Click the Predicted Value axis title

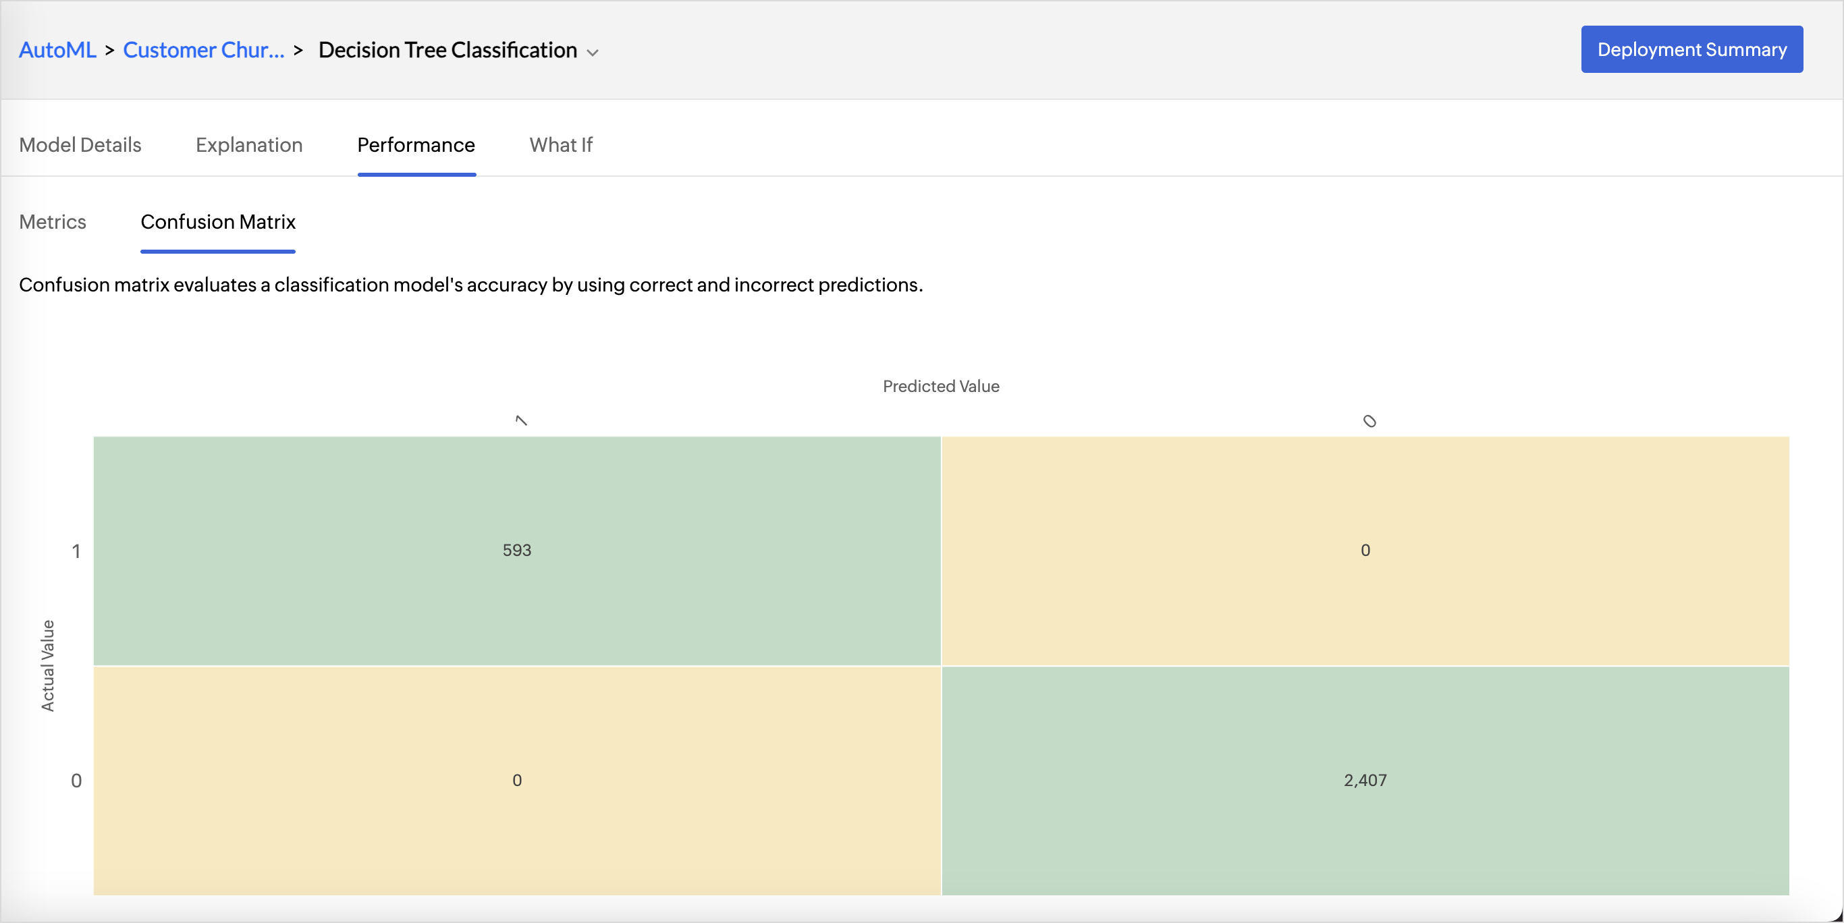click(941, 387)
